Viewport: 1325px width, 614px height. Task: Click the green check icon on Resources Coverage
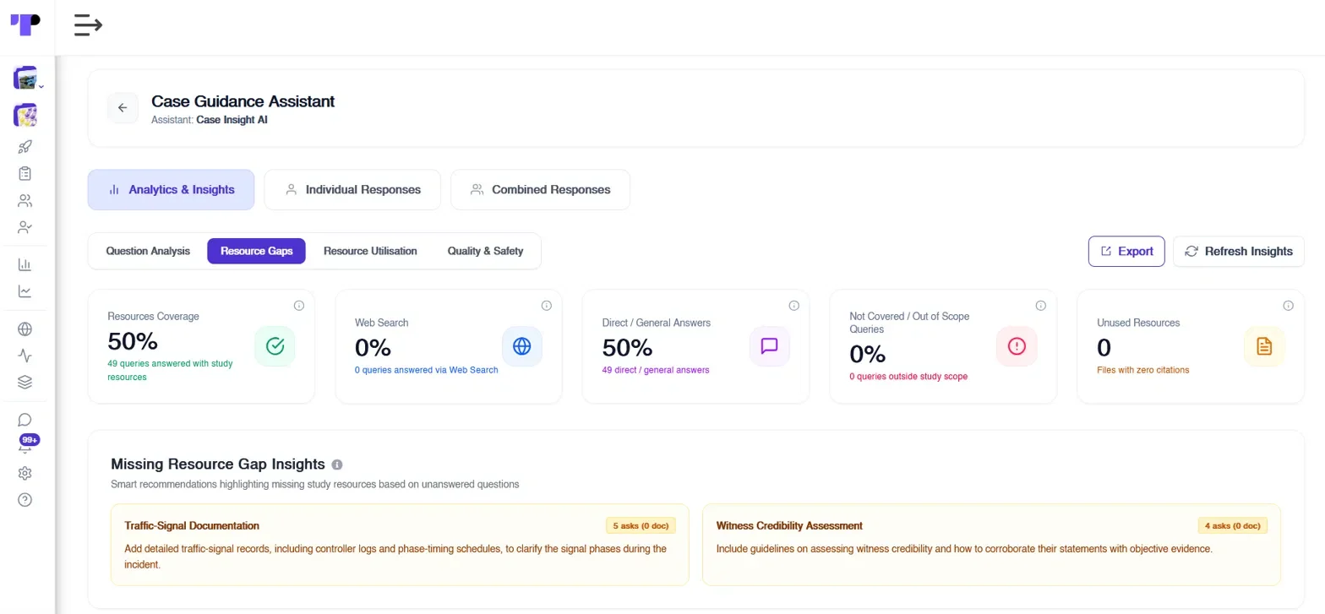click(x=275, y=346)
